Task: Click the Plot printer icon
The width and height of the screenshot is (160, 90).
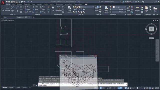Action: 22,2
